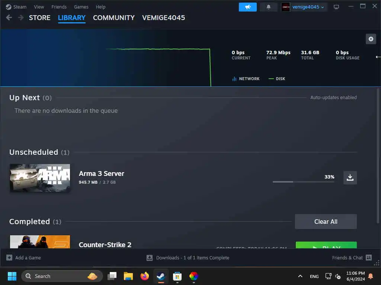The image size is (381, 285).
Task: Click the network tray icon
Action: pyautogui.click(x=328, y=276)
